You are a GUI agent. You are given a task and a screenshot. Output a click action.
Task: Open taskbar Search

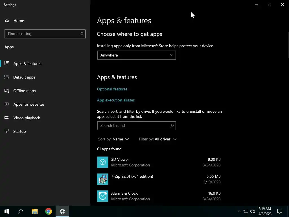20,211
